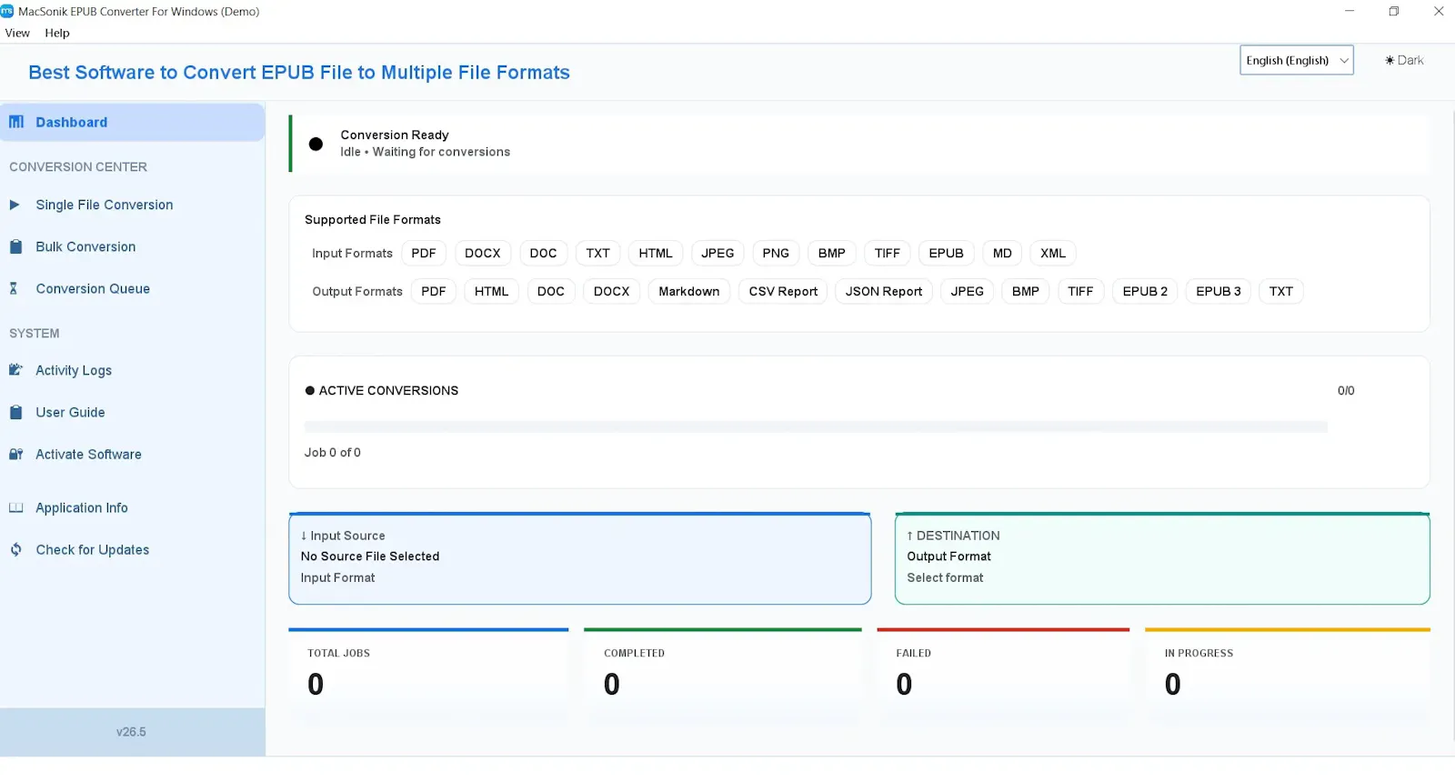Click the CSV Report output chip
The image size is (1455, 782).
(x=783, y=291)
